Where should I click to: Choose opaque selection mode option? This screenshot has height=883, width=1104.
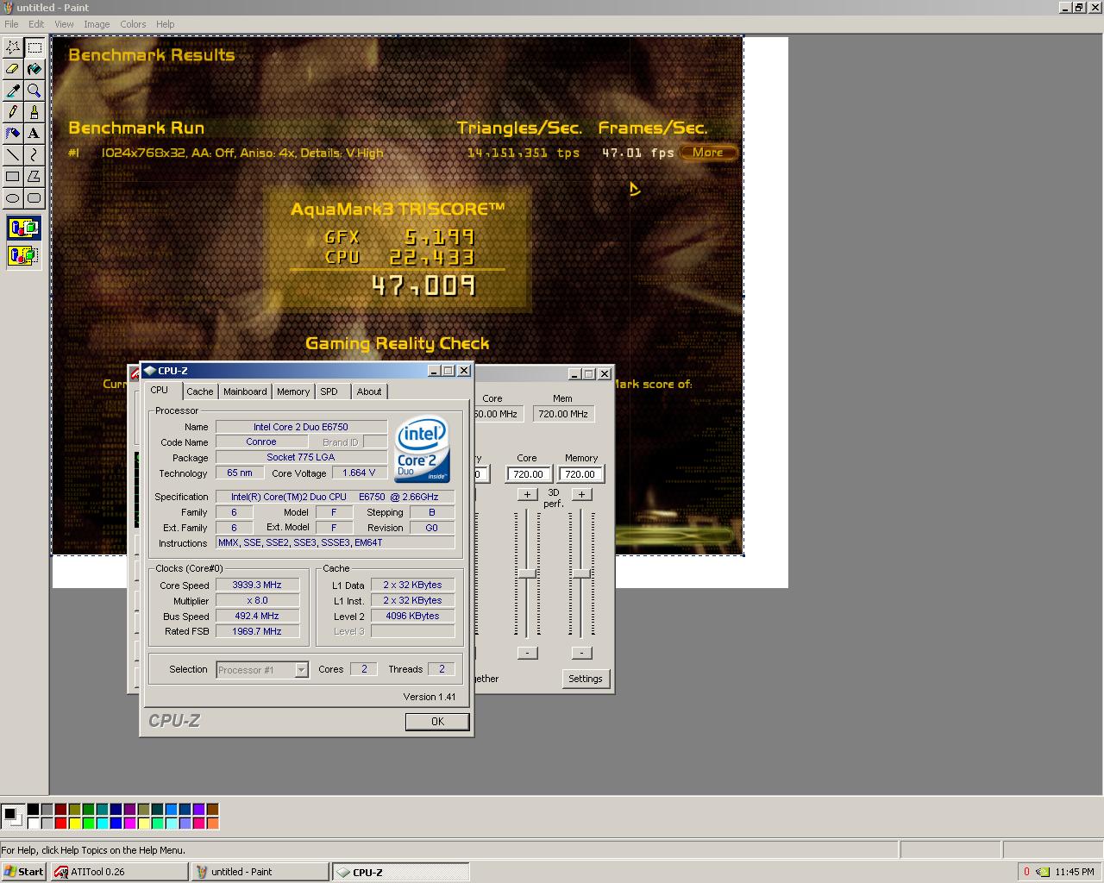(x=24, y=229)
